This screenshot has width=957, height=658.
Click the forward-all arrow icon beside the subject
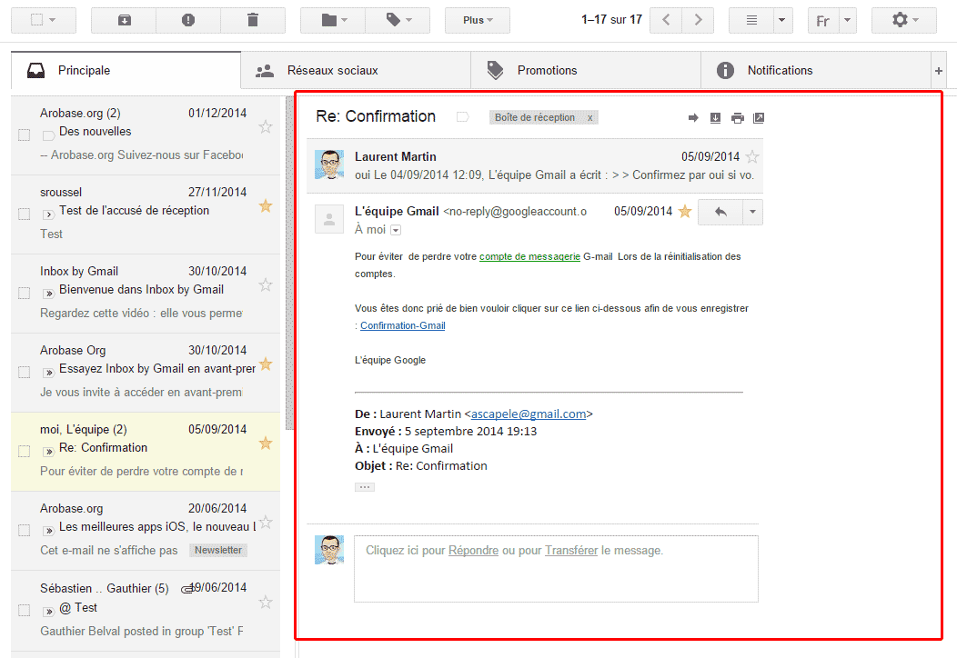pos(692,118)
